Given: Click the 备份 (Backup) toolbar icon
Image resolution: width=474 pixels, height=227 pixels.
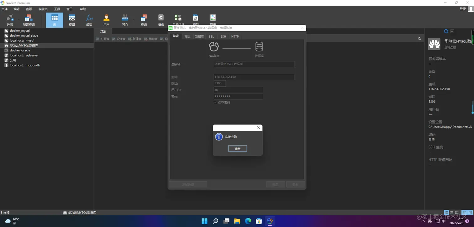Looking at the screenshot, I should pyautogui.click(x=161, y=20).
